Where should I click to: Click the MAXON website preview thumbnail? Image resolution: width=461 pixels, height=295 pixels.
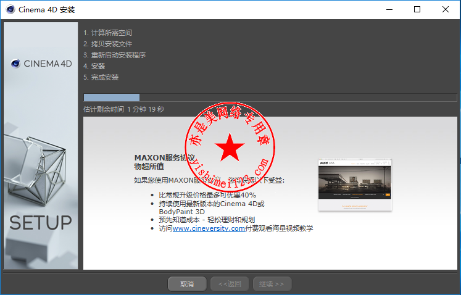[355, 185]
